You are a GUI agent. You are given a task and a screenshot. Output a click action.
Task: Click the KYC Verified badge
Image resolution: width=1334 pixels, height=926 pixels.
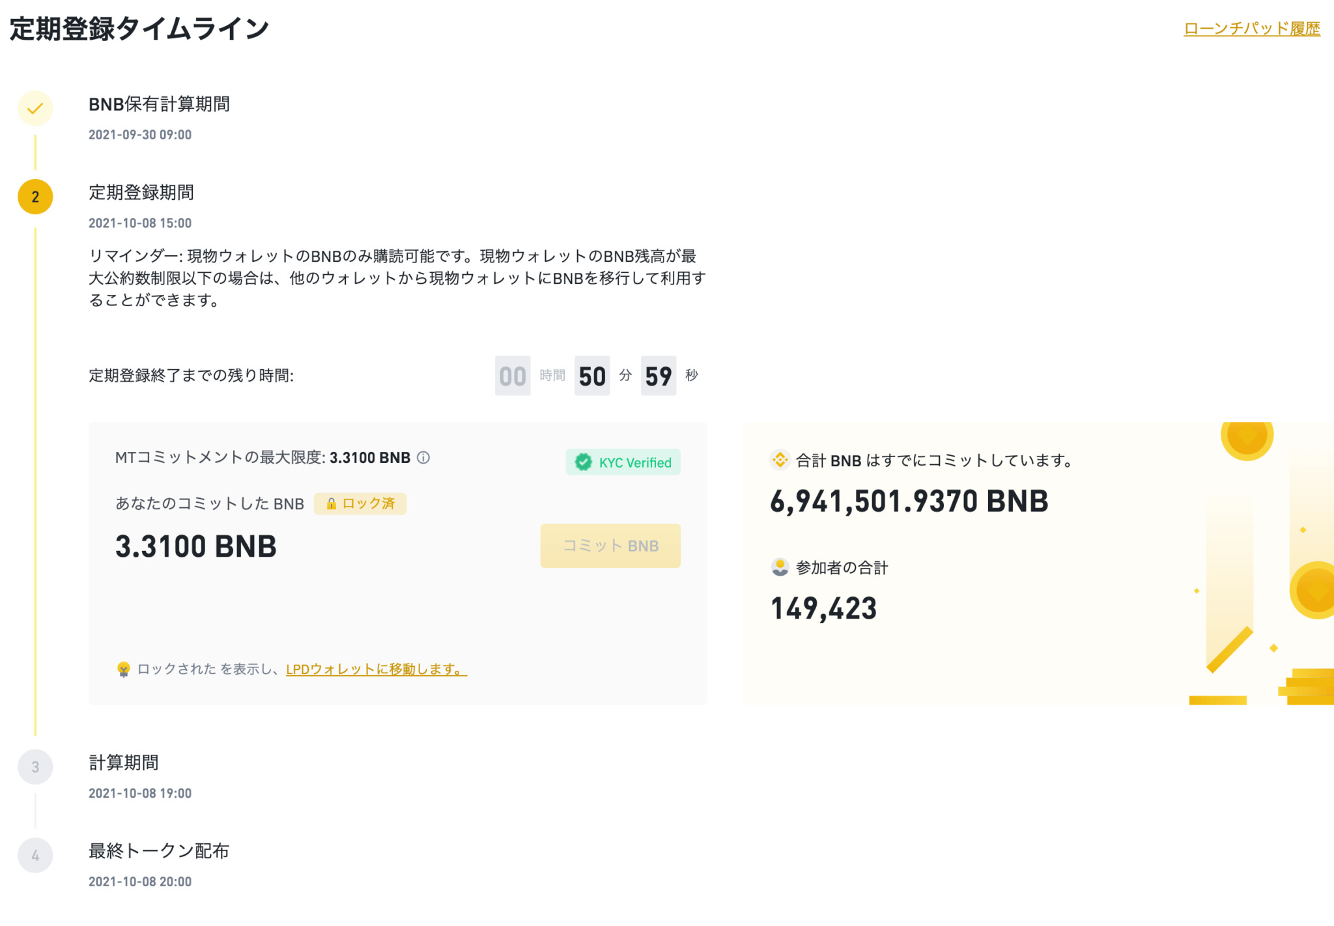pyautogui.click(x=623, y=462)
